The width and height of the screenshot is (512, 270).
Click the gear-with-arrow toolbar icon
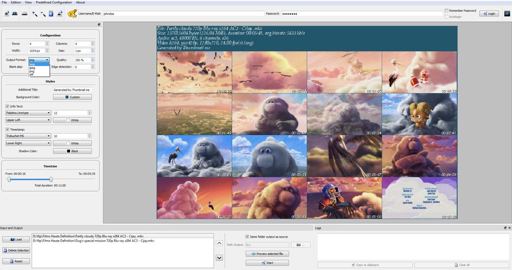coord(6,13)
